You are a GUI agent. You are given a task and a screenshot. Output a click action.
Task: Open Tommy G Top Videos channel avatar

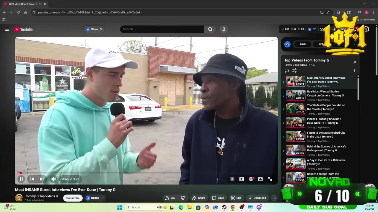pyautogui.click(x=19, y=198)
